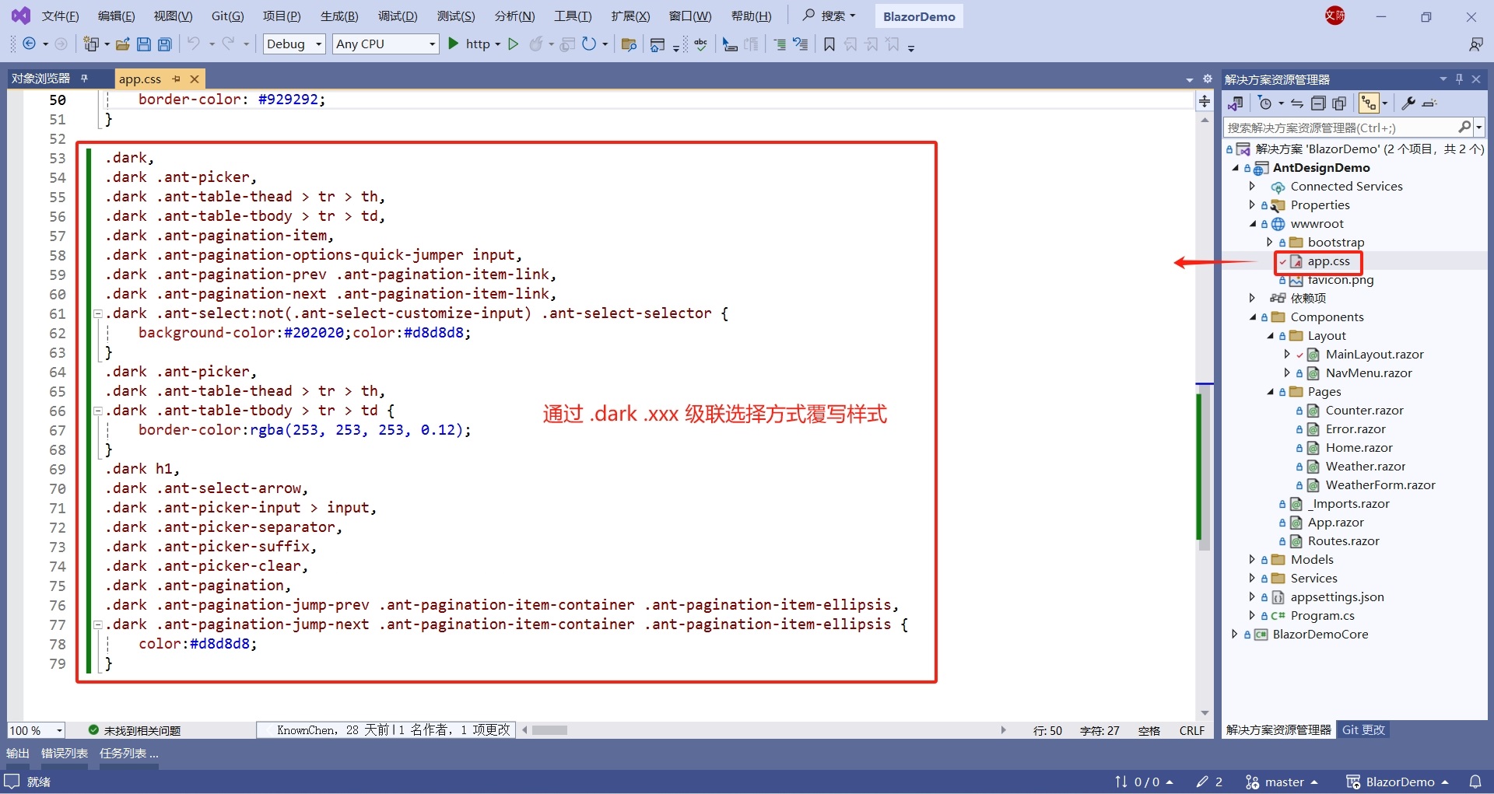
Task: Click the vertical scrollbar down arrow in editor
Action: pos(1205,713)
